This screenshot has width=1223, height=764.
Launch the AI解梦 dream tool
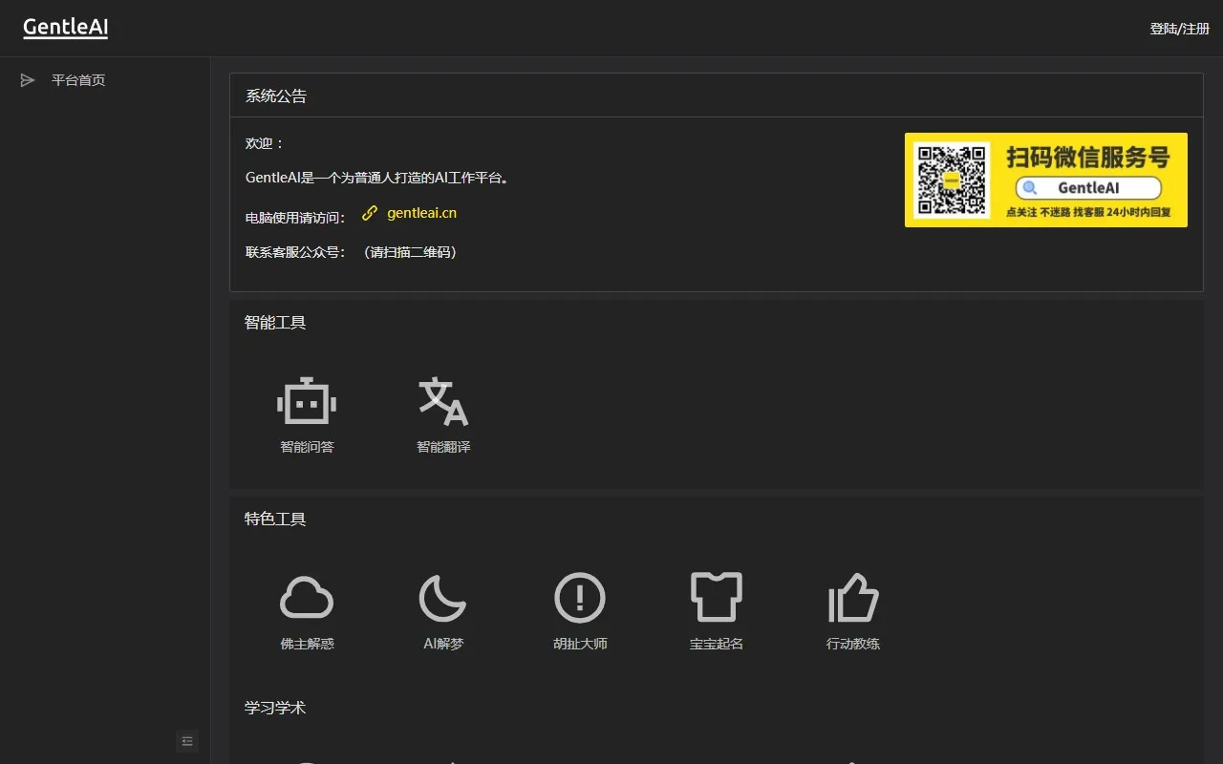(x=442, y=611)
